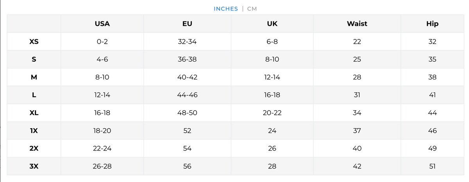Click waist value 37 cell
The width and height of the screenshot is (469, 182).
357,131
